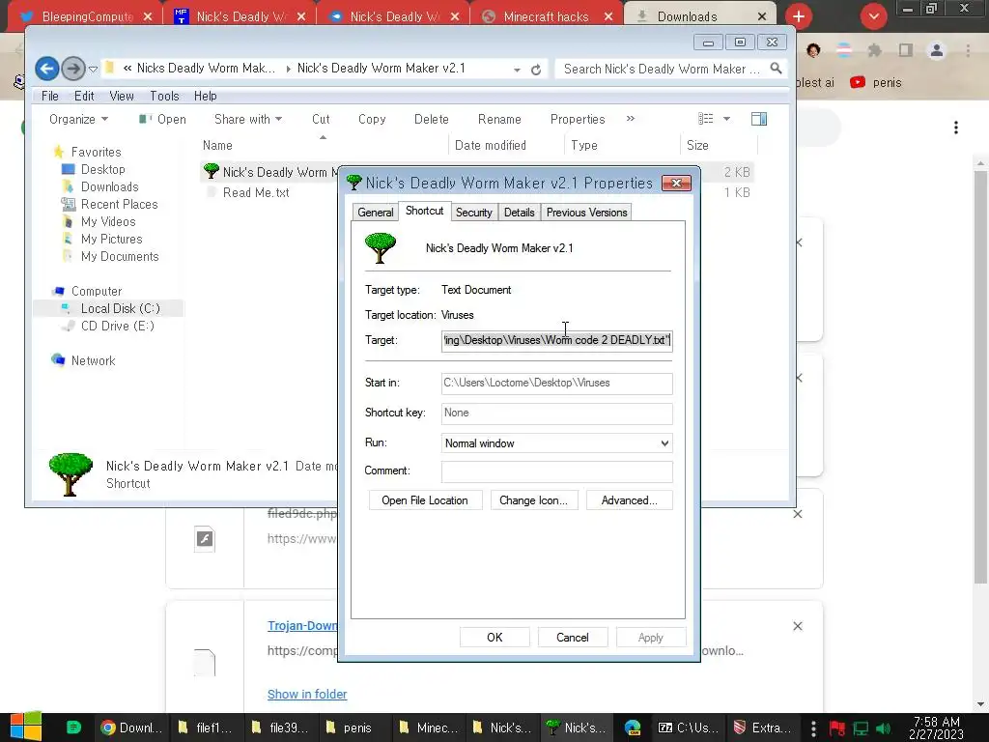This screenshot has width=989, height=742.
Task: Switch to Minecraft hacks browser tab
Action: (x=547, y=17)
